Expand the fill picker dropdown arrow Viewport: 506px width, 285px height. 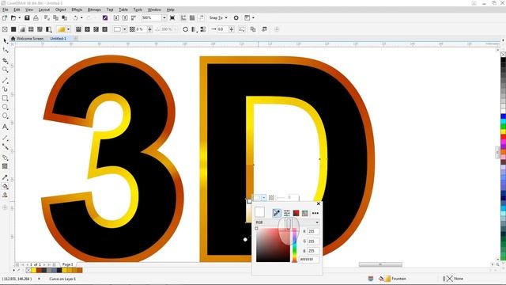pyautogui.click(x=68, y=29)
